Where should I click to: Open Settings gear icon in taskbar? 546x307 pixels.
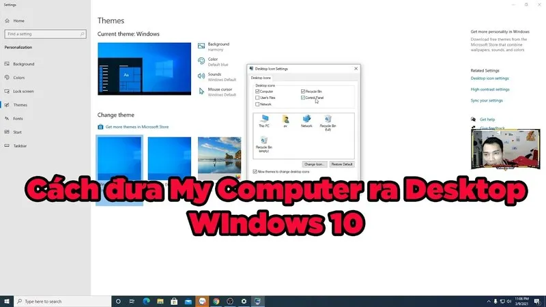pos(244,302)
